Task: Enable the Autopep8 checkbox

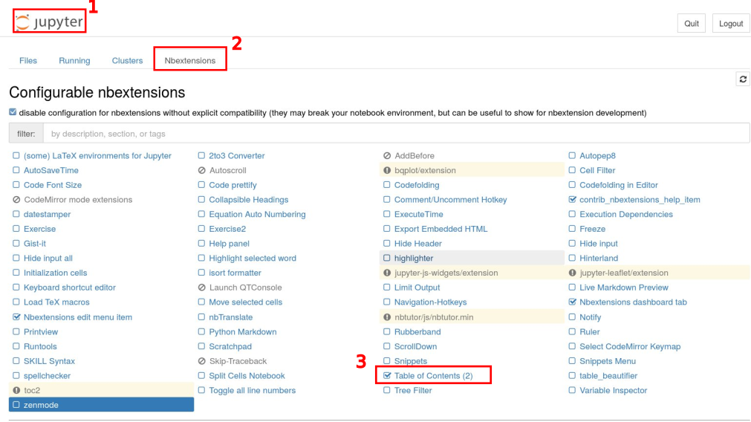Action: click(572, 155)
